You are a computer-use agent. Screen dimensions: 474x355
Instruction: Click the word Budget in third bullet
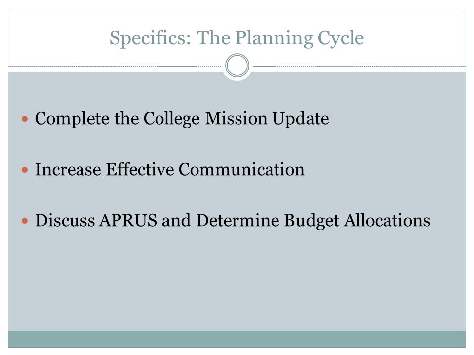coord(312,221)
